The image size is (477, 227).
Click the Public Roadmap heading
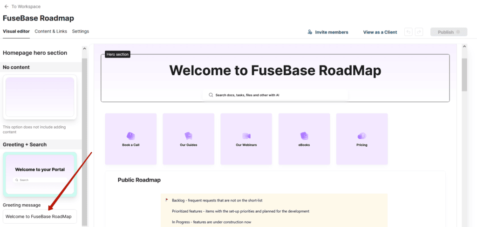(139, 180)
